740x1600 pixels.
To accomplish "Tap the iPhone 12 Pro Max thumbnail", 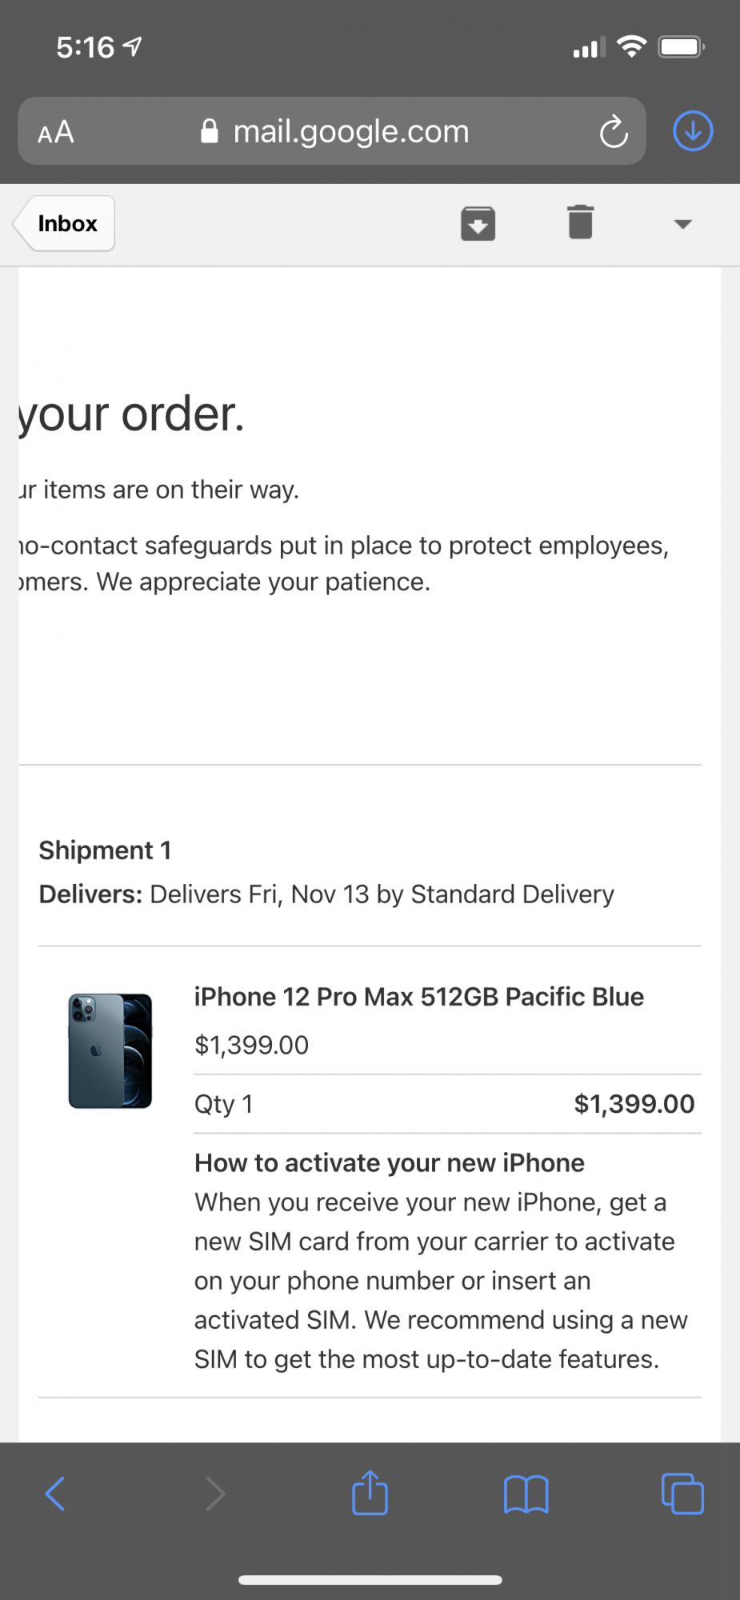I will click(110, 1050).
